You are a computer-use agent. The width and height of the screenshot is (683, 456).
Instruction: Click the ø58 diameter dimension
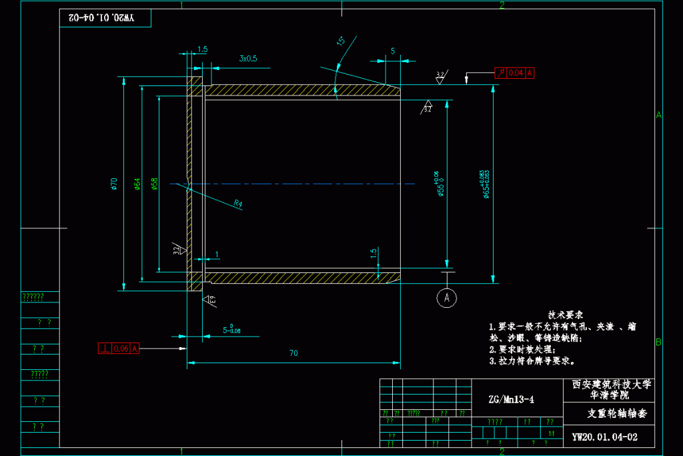tap(154, 184)
